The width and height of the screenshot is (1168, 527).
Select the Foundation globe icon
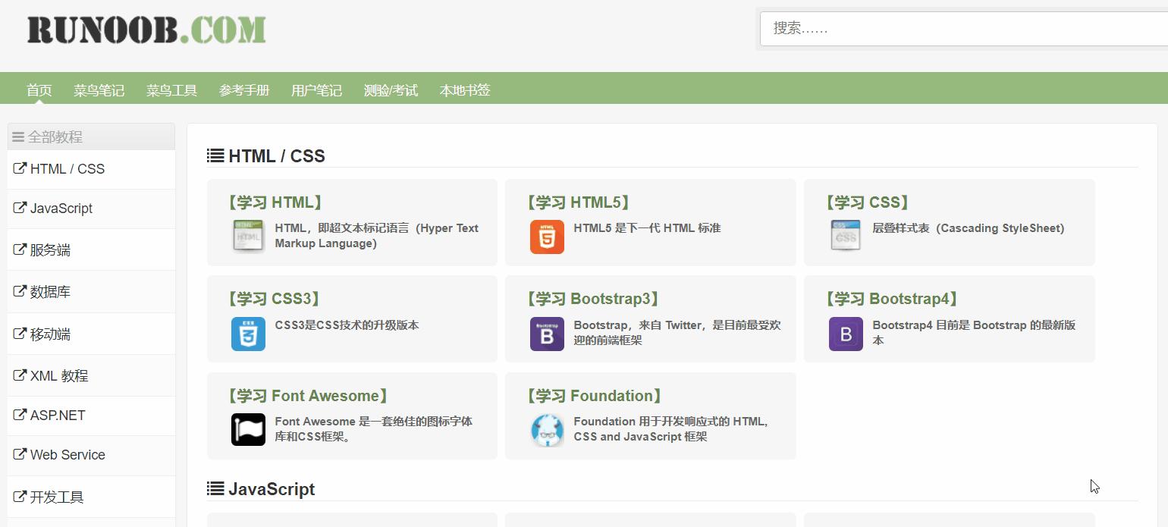[x=547, y=429]
